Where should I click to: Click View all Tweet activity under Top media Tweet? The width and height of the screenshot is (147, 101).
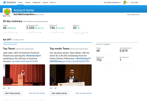(x=84, y=93)
